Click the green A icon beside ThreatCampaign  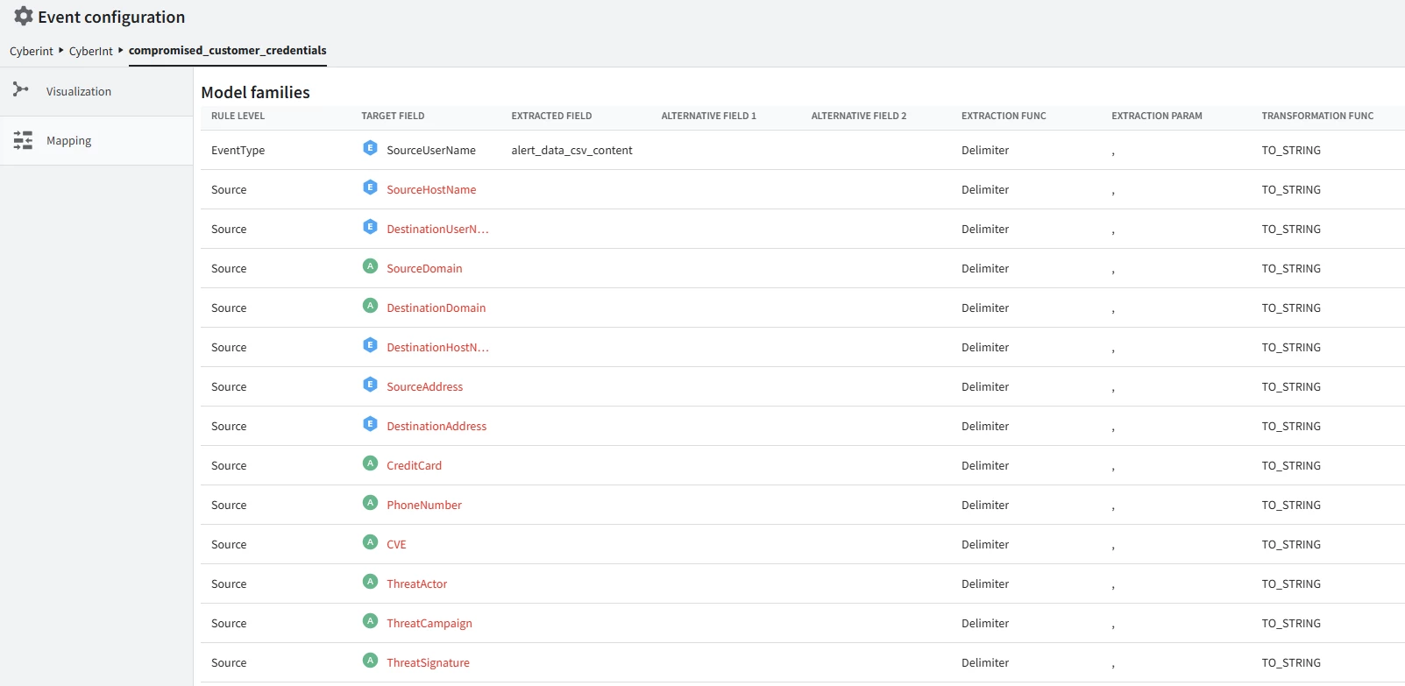pos(370,621)
